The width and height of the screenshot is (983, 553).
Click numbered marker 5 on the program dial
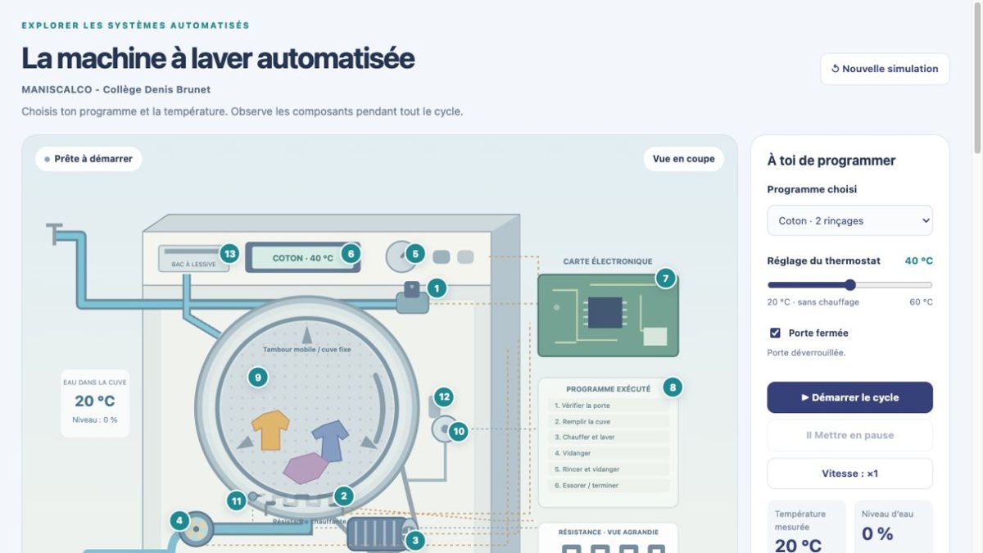(415, 254)
